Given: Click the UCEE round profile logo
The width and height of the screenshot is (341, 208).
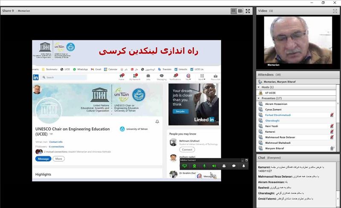Looking at the screenshot, I should (49, 111).
